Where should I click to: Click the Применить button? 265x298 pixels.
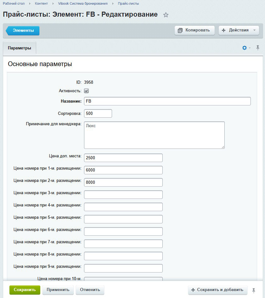[x=58, y=290]
